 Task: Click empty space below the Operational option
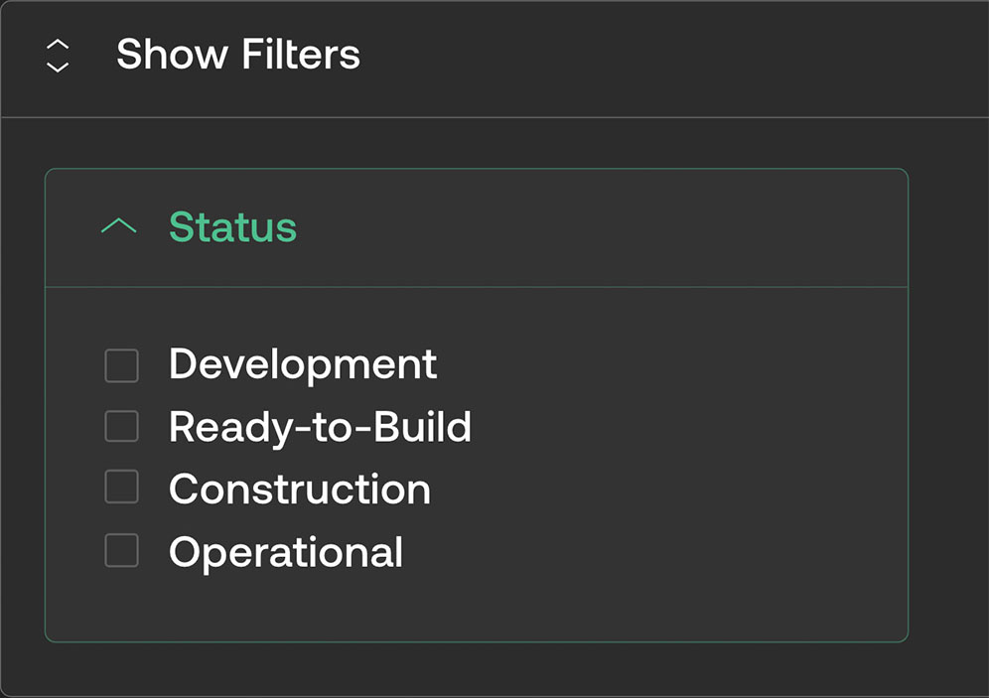point(477,606)
